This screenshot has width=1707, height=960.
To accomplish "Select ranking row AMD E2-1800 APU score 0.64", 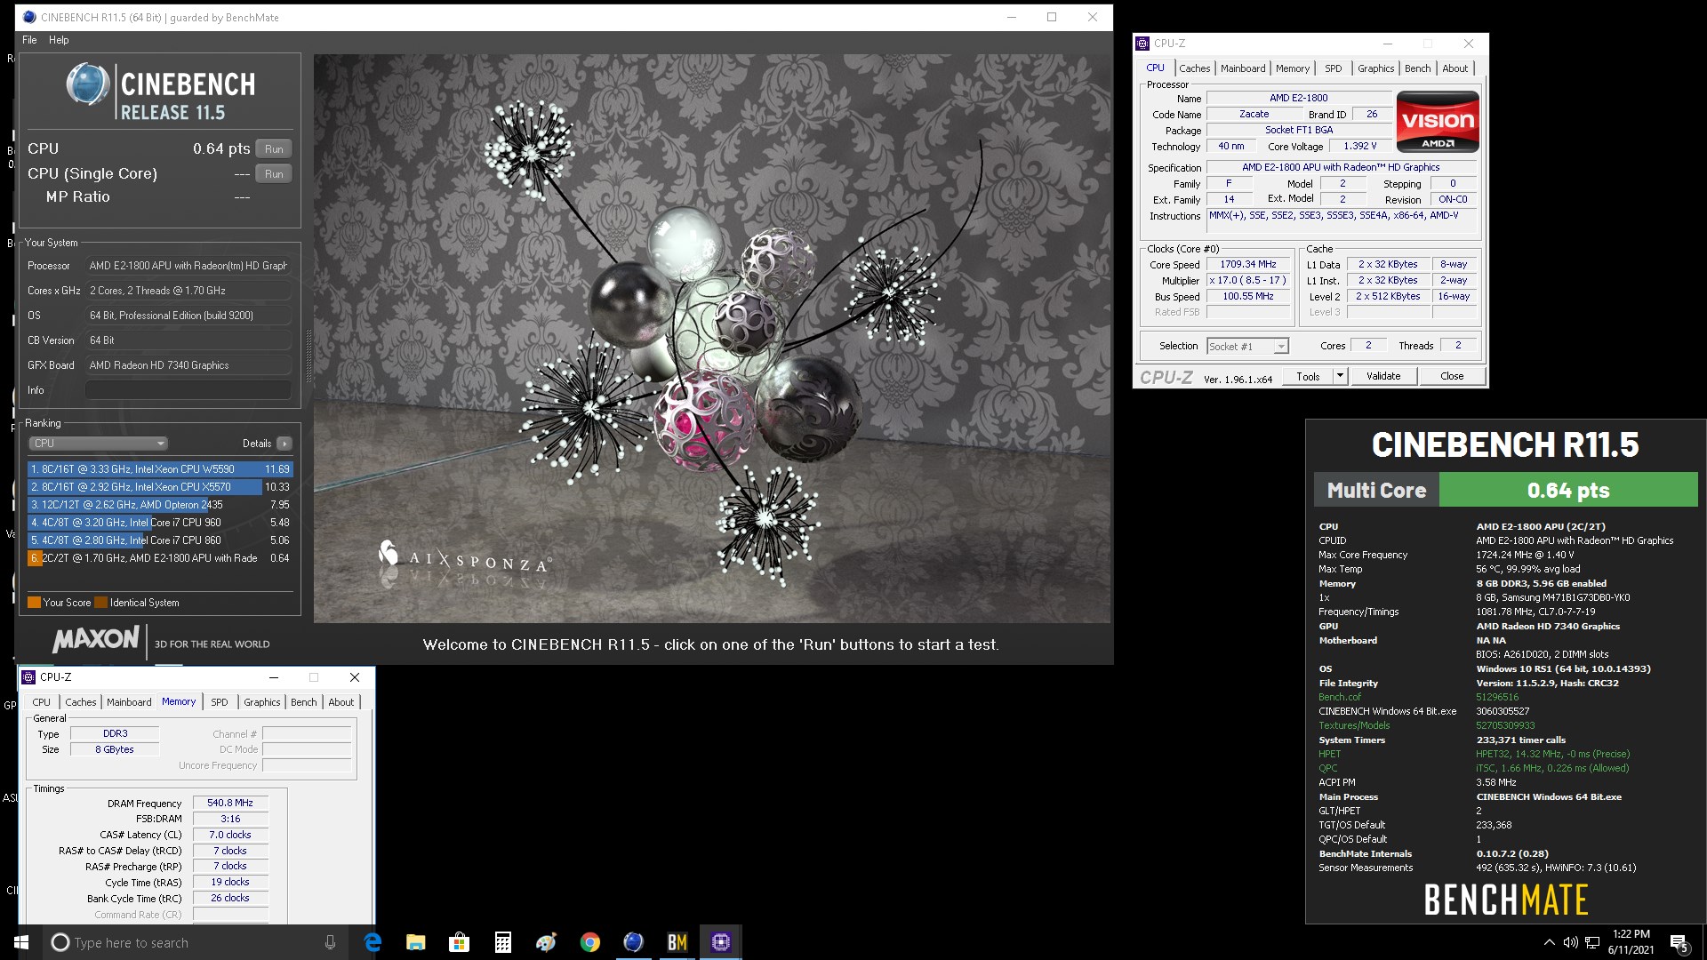I will [x=160, y=558].
